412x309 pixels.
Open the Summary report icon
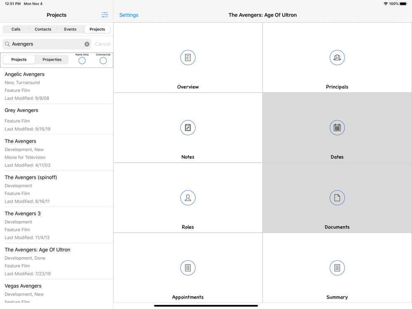click(337, 268)
